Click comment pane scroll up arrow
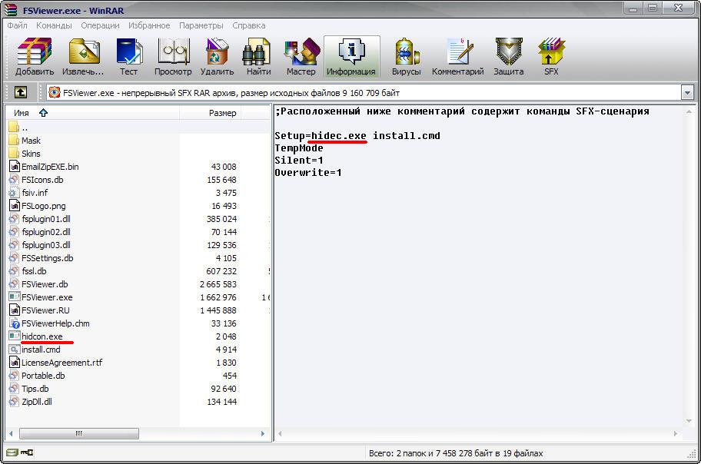The image size is (701, 464). coord(689,111)
